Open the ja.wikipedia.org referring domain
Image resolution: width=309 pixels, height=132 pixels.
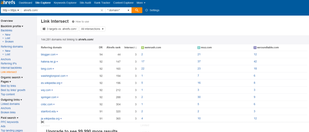(50, 118)
